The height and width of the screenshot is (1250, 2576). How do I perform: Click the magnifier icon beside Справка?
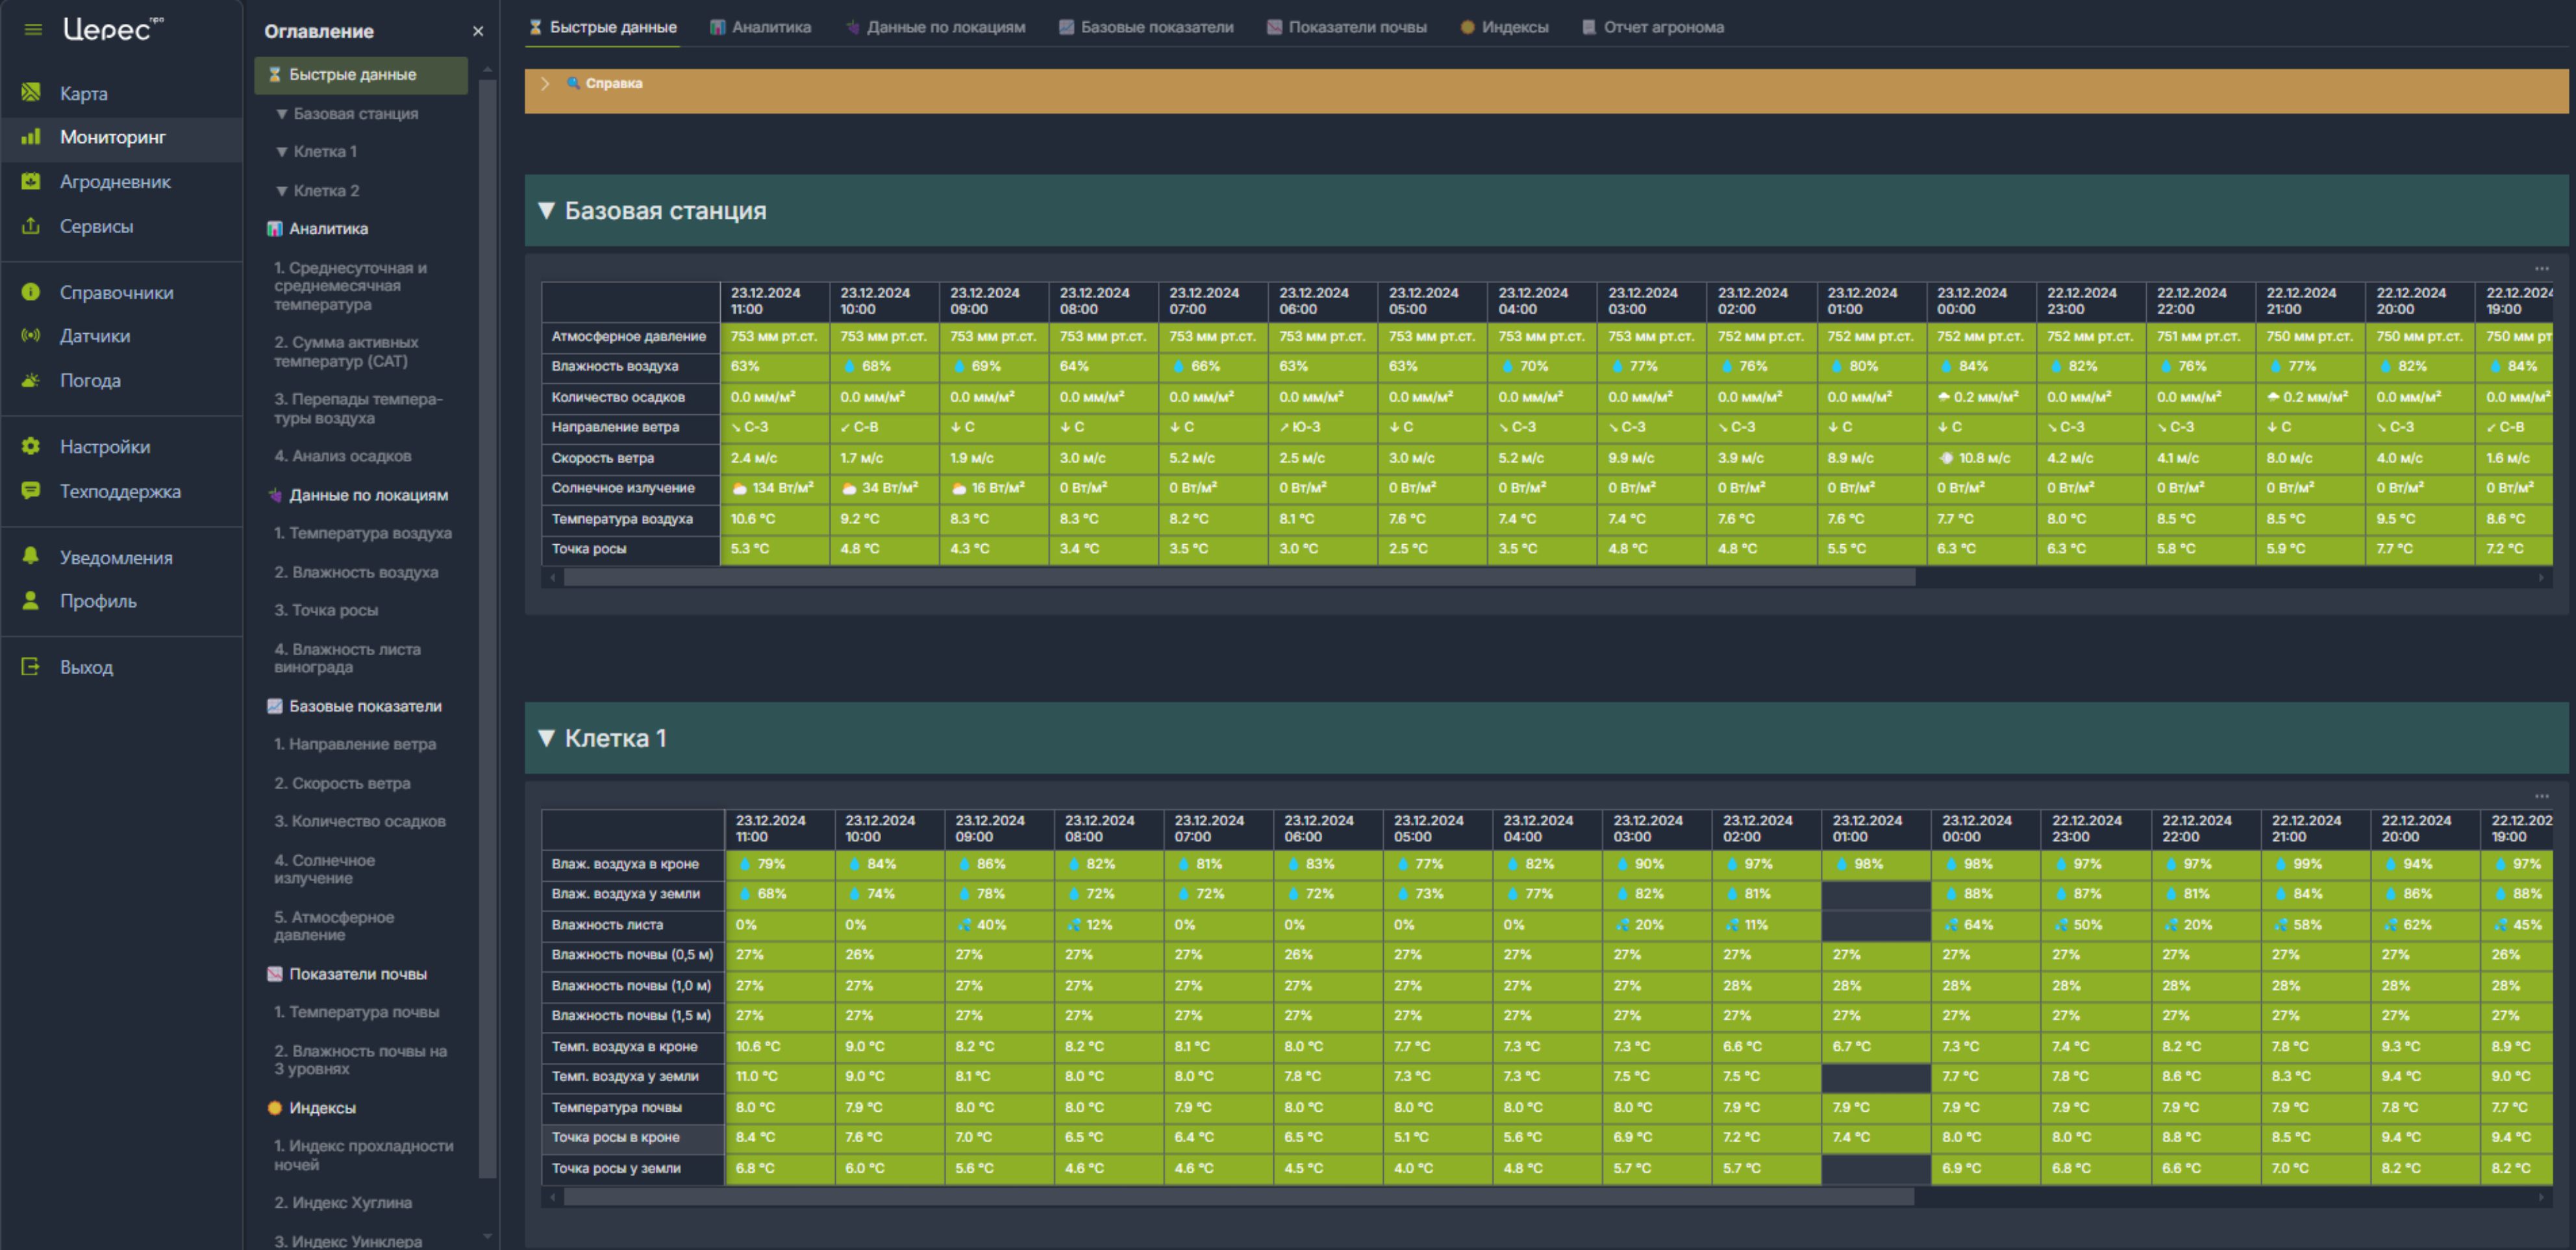coord(573,83)
